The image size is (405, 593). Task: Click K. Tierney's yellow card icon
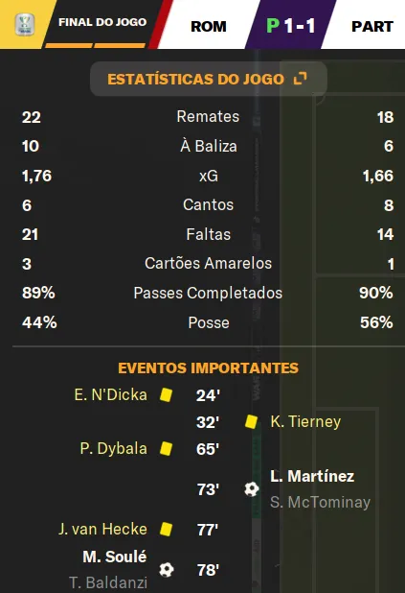(252, 421)
